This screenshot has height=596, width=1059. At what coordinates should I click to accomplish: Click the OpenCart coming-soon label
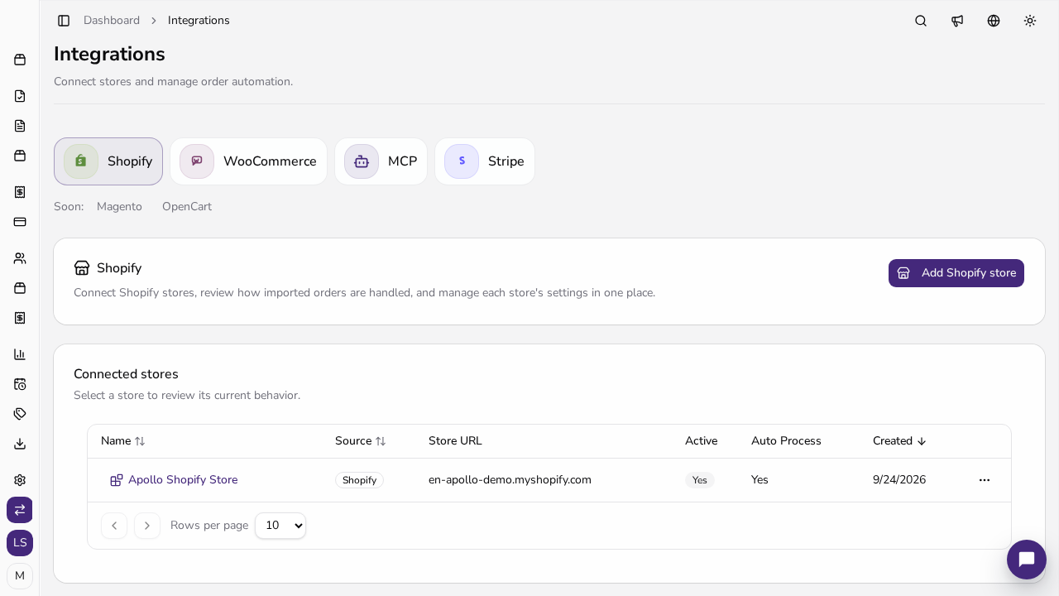pos(187,207)
